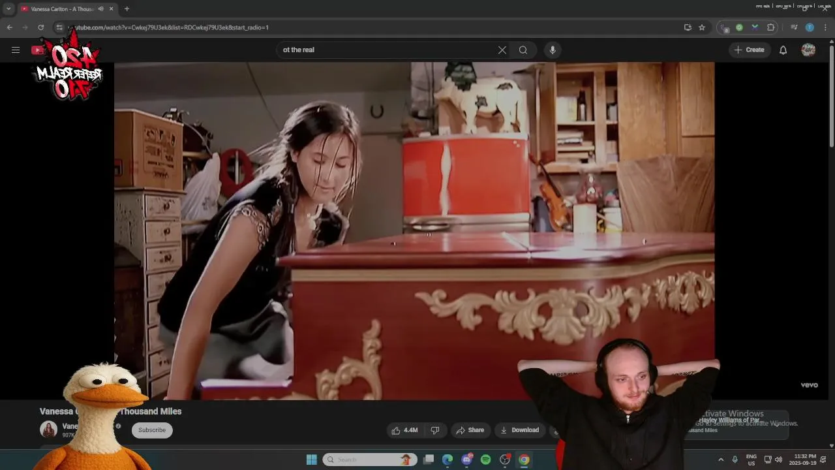Open the channel avatar under the video

(x=48, y=430)
